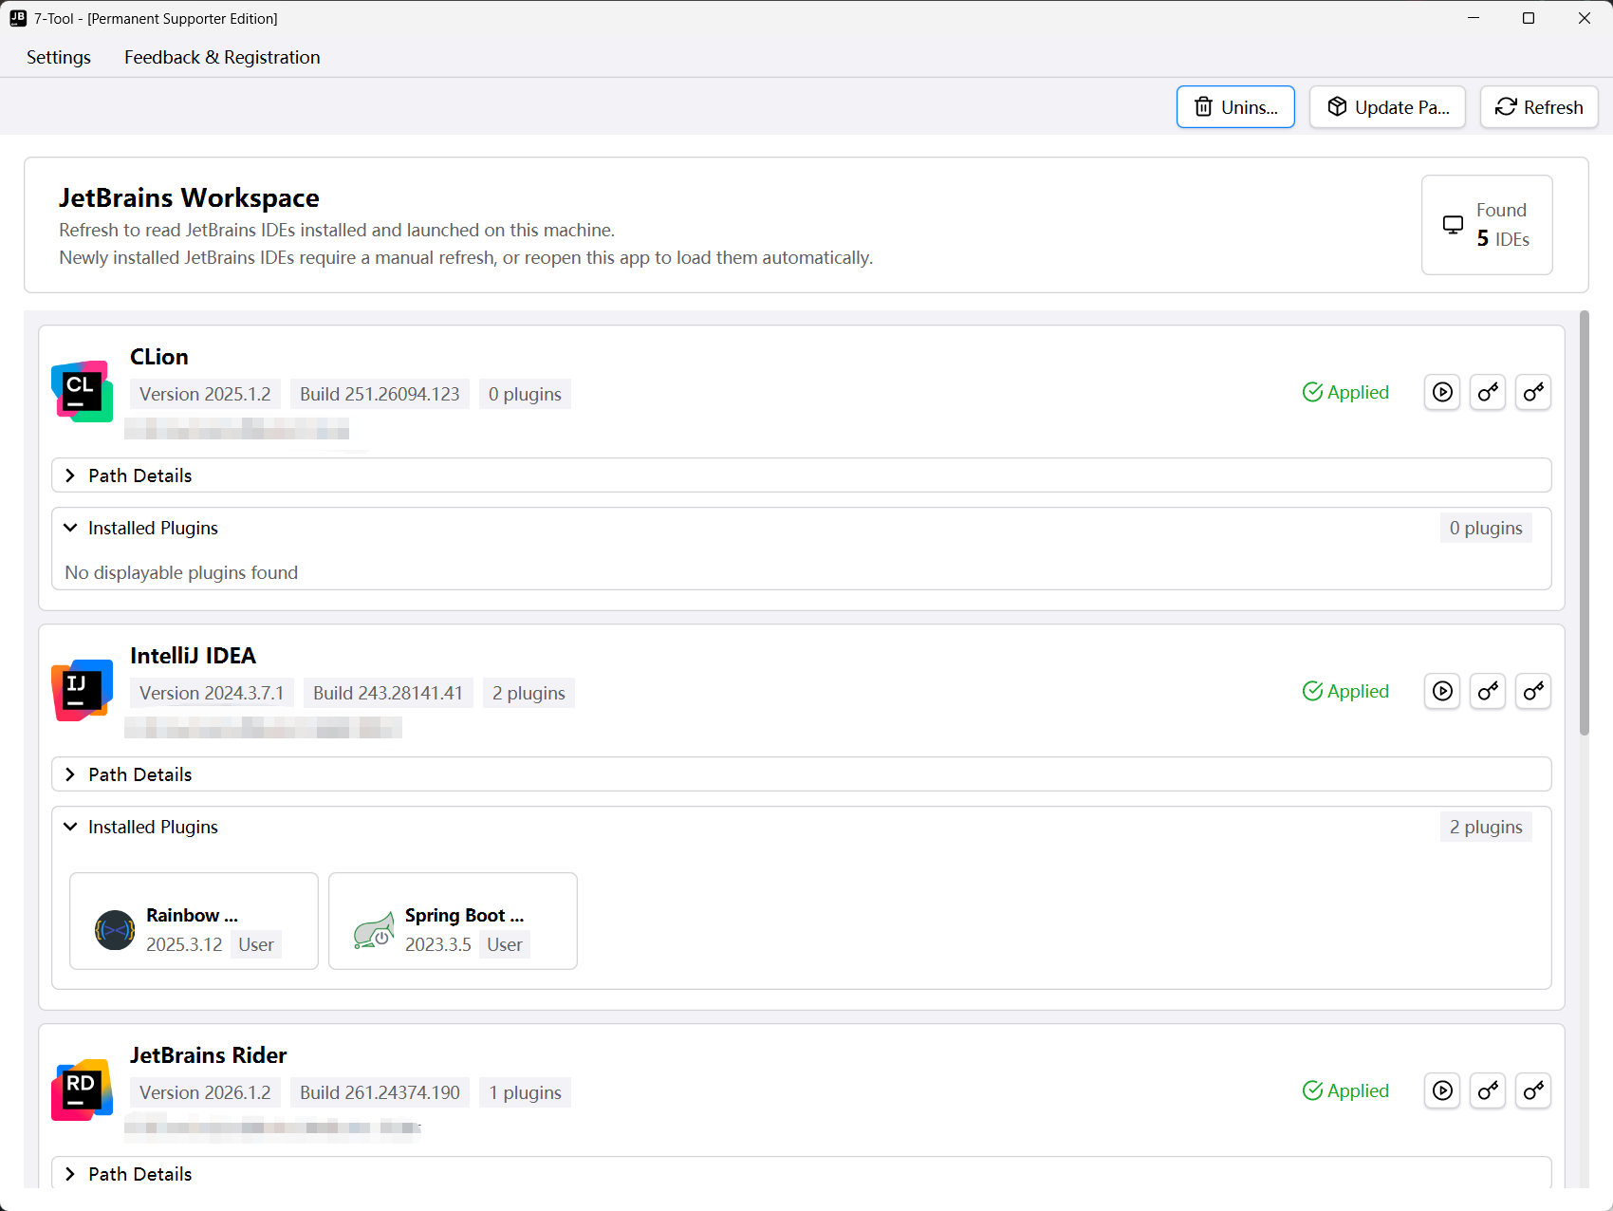
Task: Click the "Spring Boot ..." plugin name
Action: pyautogui.click(x=464, y=915)
